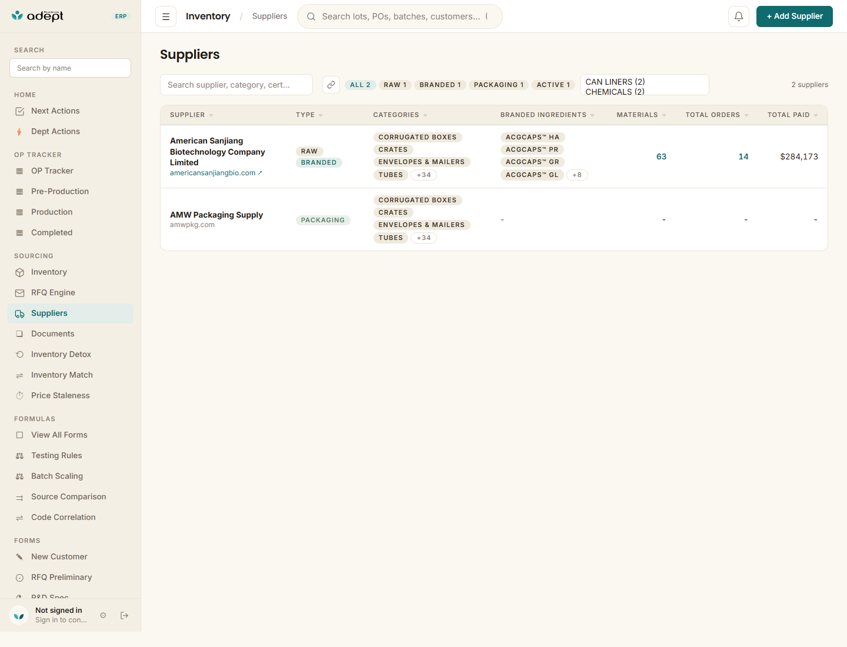
Task: Click the Production grid icon
Action: (x=19, y=212)
